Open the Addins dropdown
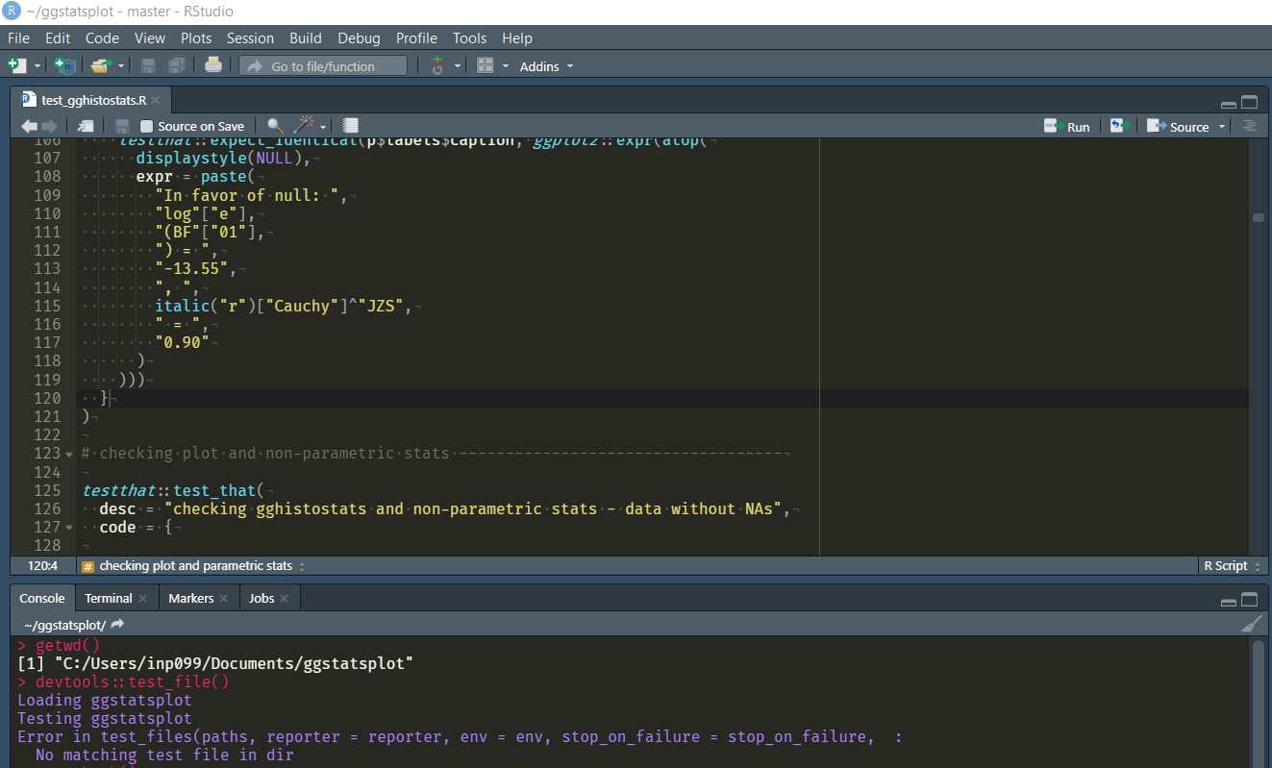The width and height of the screenshot is (1272, 768). click(x=546, y=66)
